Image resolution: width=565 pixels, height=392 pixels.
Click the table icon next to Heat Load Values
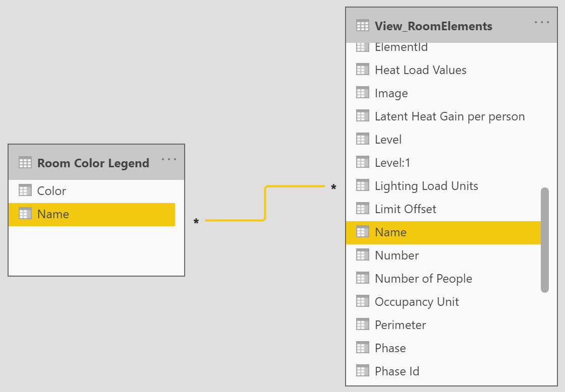(363, 69)
